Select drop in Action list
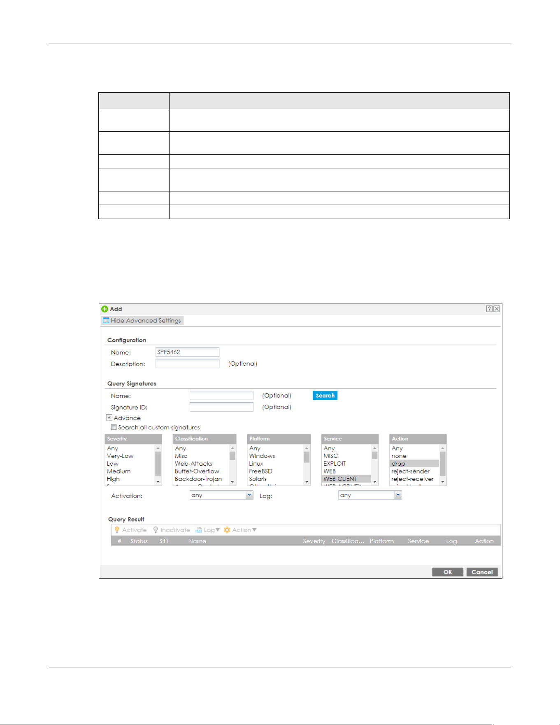Viewport: 560px width, 725px height. point(414,464)
